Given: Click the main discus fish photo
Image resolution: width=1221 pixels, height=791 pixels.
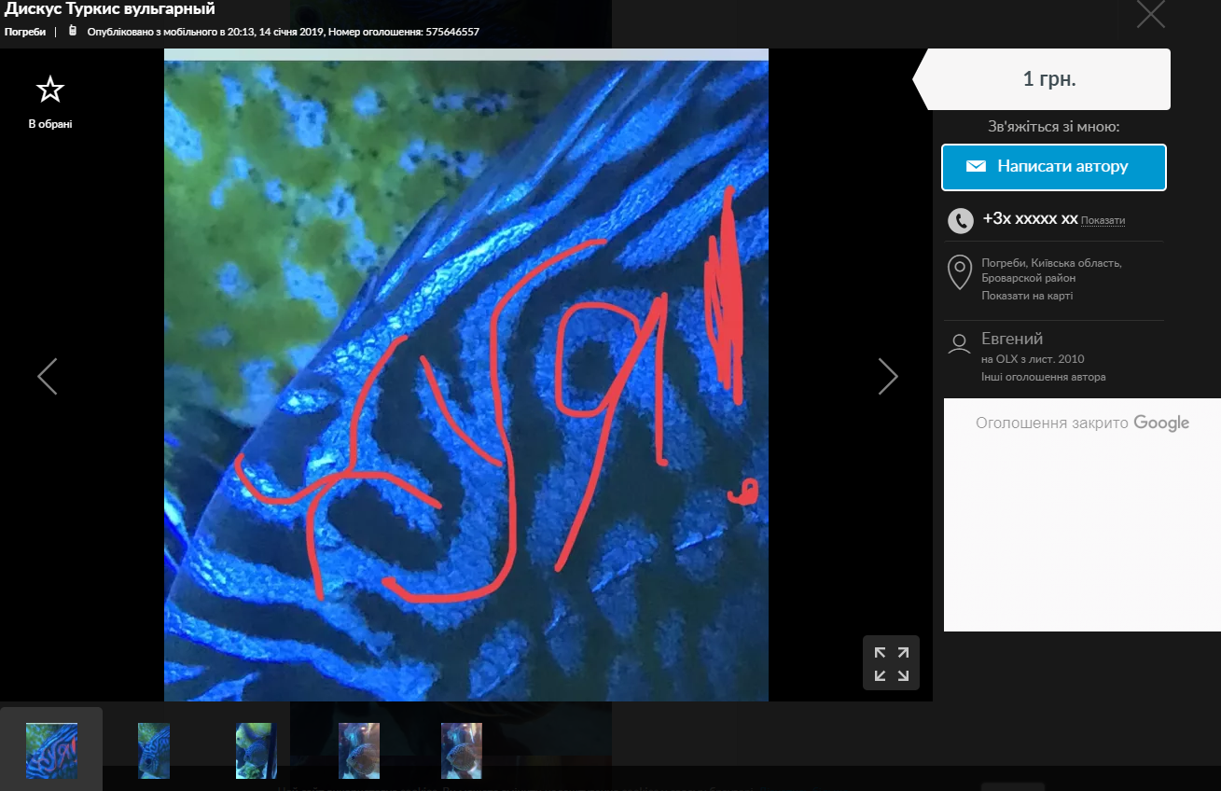Looking at the screenshot, I should [x=466, y=375].
